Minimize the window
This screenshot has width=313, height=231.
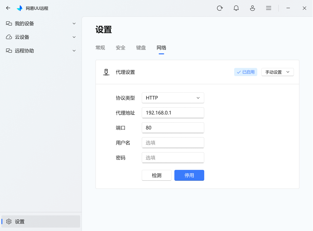pos(288,8)
